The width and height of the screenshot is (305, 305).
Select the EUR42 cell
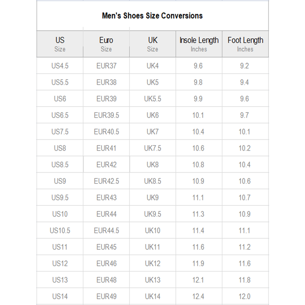(x=106, y=165)
